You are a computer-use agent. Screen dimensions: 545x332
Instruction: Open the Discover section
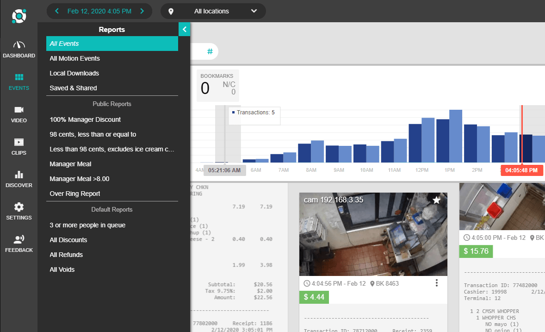click(19, 179)
